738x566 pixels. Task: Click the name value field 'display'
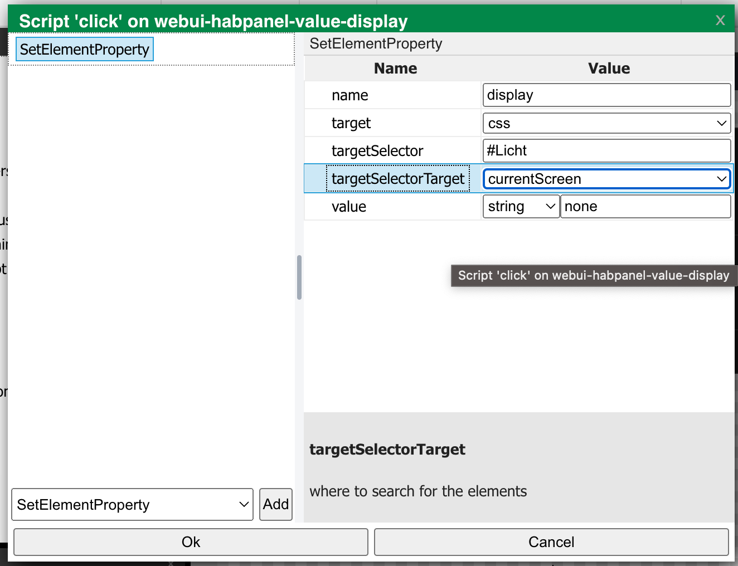(606, 95)
